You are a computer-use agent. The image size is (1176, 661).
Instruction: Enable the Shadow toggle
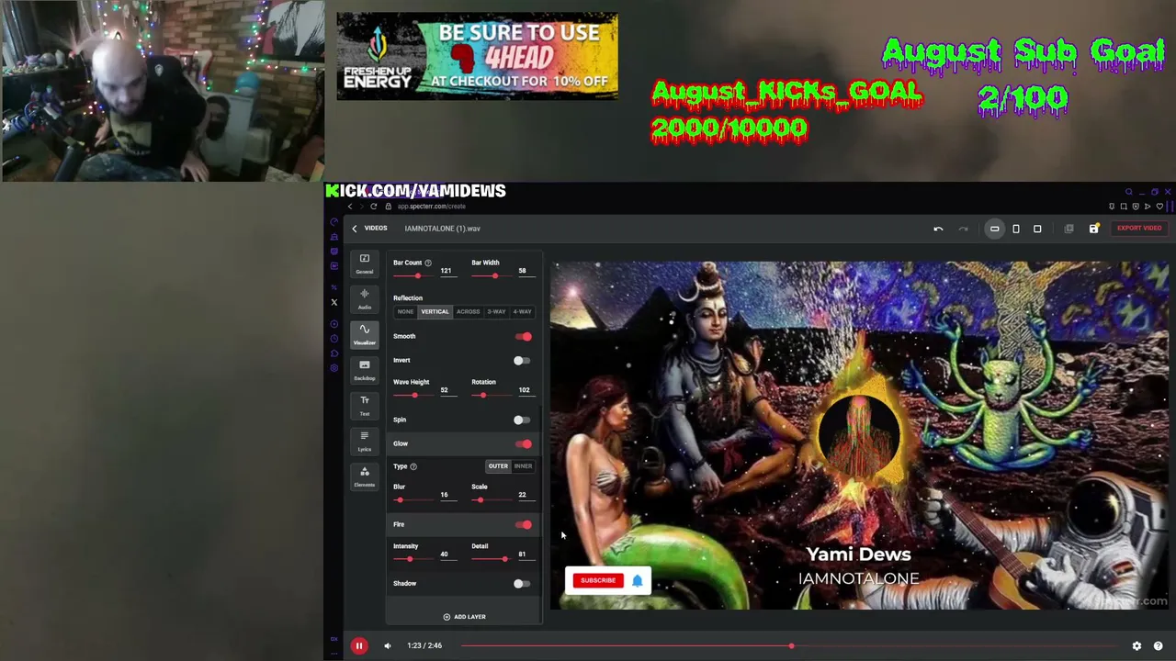523,584
